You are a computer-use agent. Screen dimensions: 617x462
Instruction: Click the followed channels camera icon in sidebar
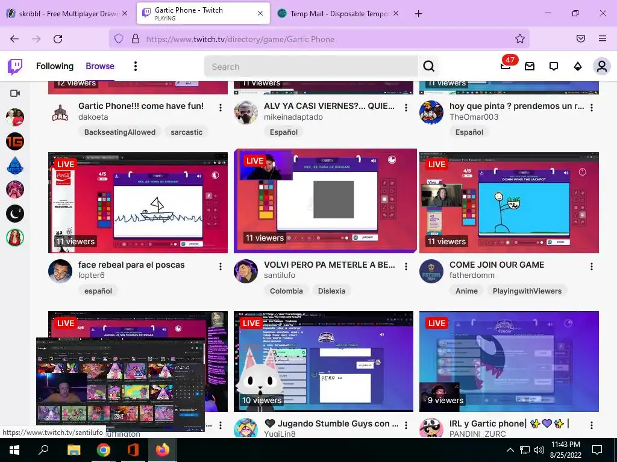pos(15,93)
